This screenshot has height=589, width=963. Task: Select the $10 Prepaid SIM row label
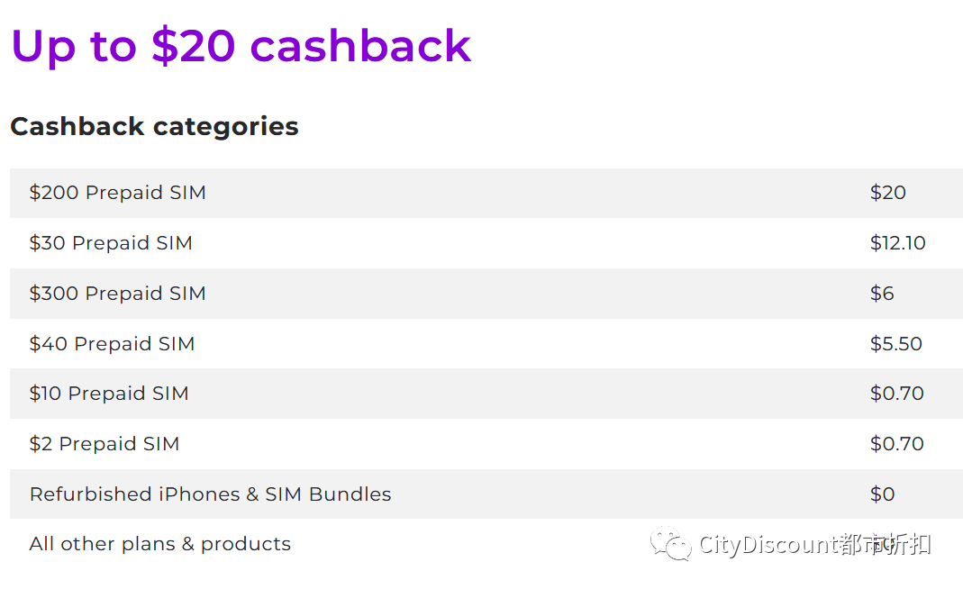click(109, 394)
